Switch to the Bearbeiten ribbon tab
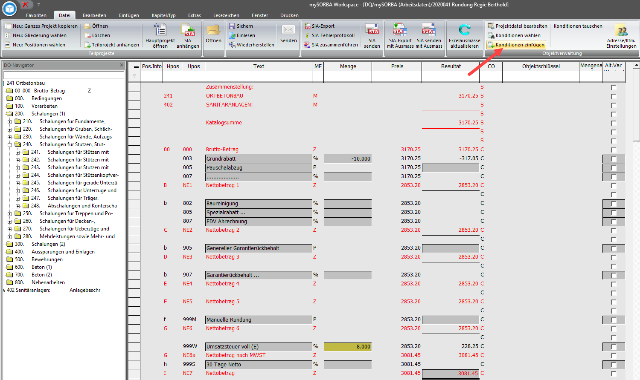The height and width of the screenshot is (380, 640). point(94,15)
